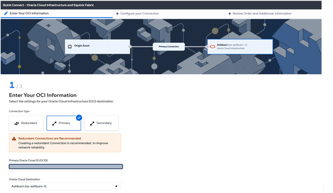Click the Origin Asset square icon
Image resolution: width=333 pixels, height=193 pixels.
70,46
